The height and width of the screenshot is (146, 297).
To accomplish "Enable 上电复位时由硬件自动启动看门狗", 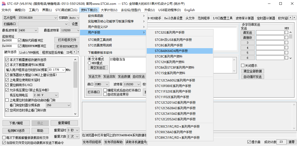I will 30,100.
